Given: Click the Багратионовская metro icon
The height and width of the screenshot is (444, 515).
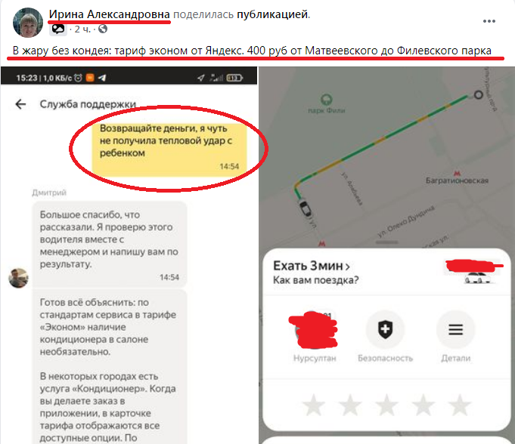Looking at the screenshot, I should 457,173.
